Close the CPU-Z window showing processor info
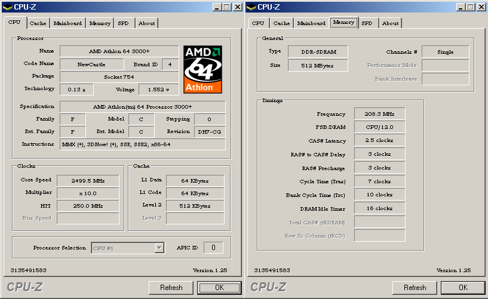 coord(237,7)
